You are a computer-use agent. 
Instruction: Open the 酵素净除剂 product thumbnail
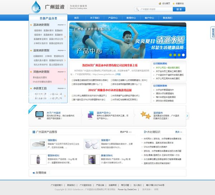click(x=92, y=160)
